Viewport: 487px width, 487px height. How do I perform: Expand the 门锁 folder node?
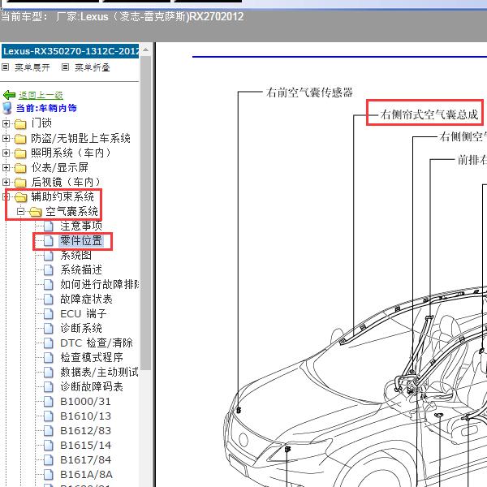(6, 123)
